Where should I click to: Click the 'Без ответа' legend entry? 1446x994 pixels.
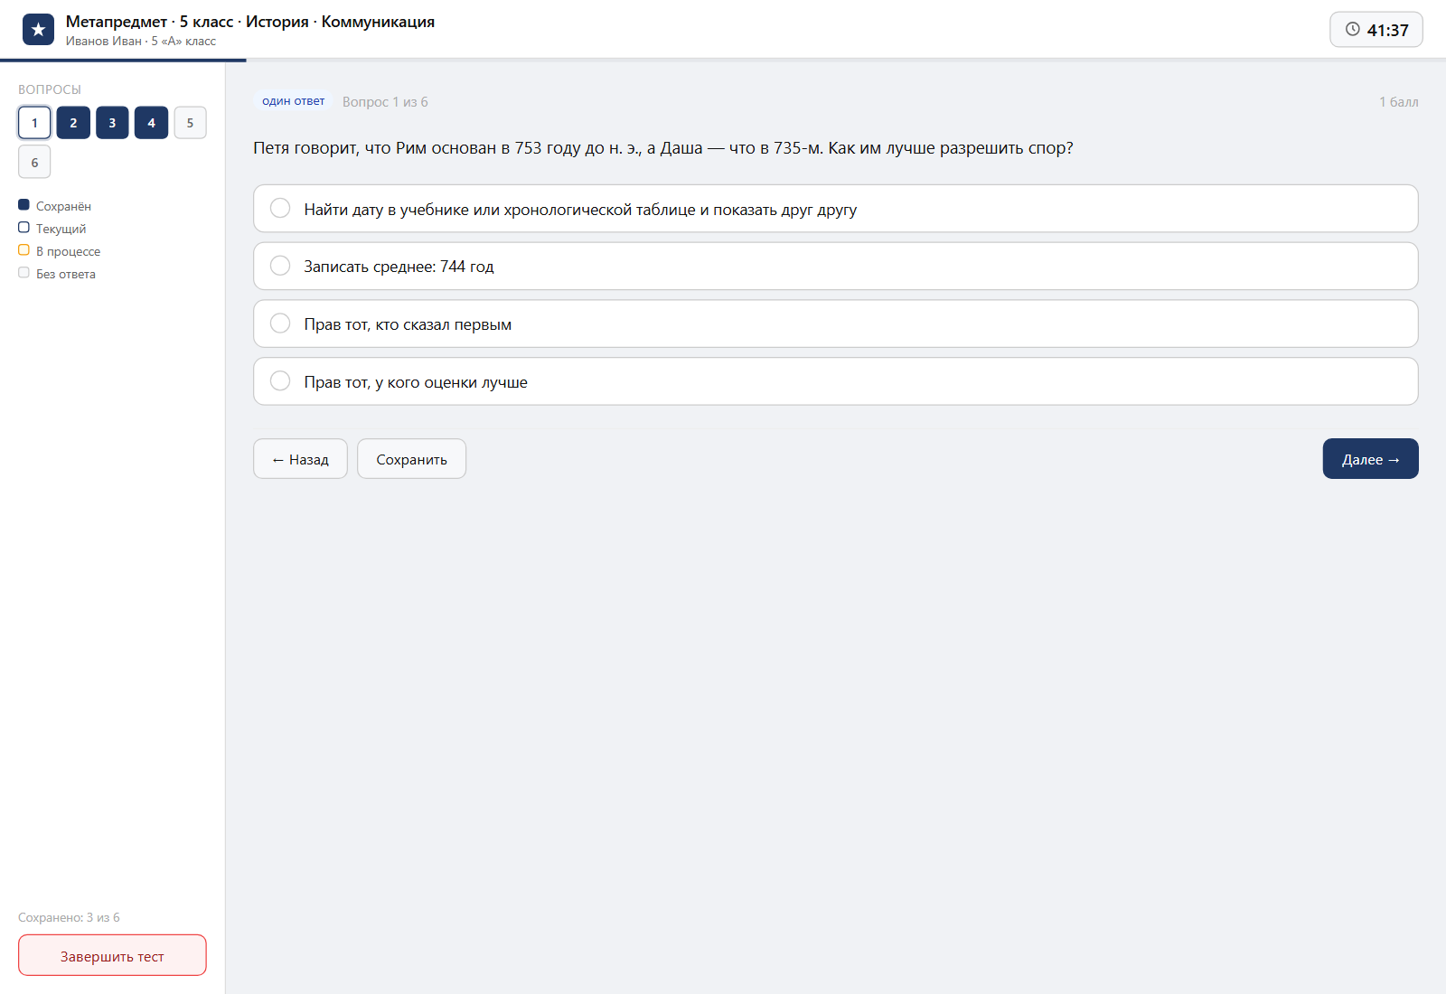pyautogui.click(x=57, y=274)
